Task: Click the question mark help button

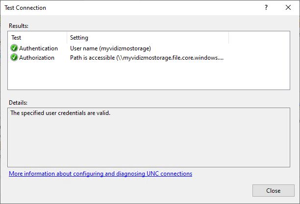Action: pyautogui.click(x=266, y=8)
